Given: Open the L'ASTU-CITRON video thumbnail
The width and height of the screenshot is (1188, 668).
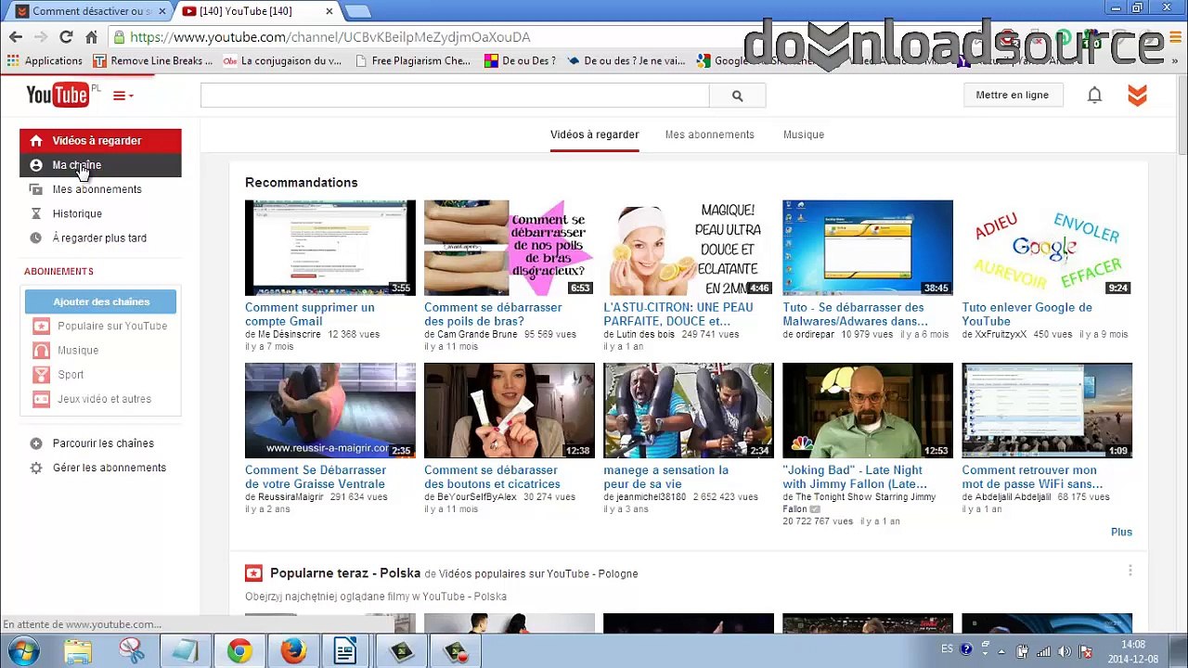Looking at the screenshot, I should point(688,248).
